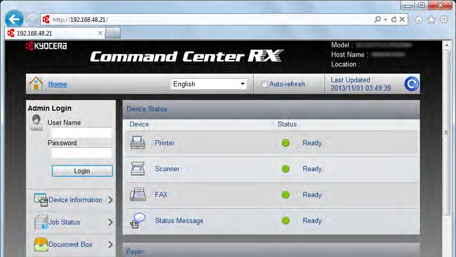Click the house icon beside Home
Viewport: 456px width, 257px height.
(x=36, y=84)
